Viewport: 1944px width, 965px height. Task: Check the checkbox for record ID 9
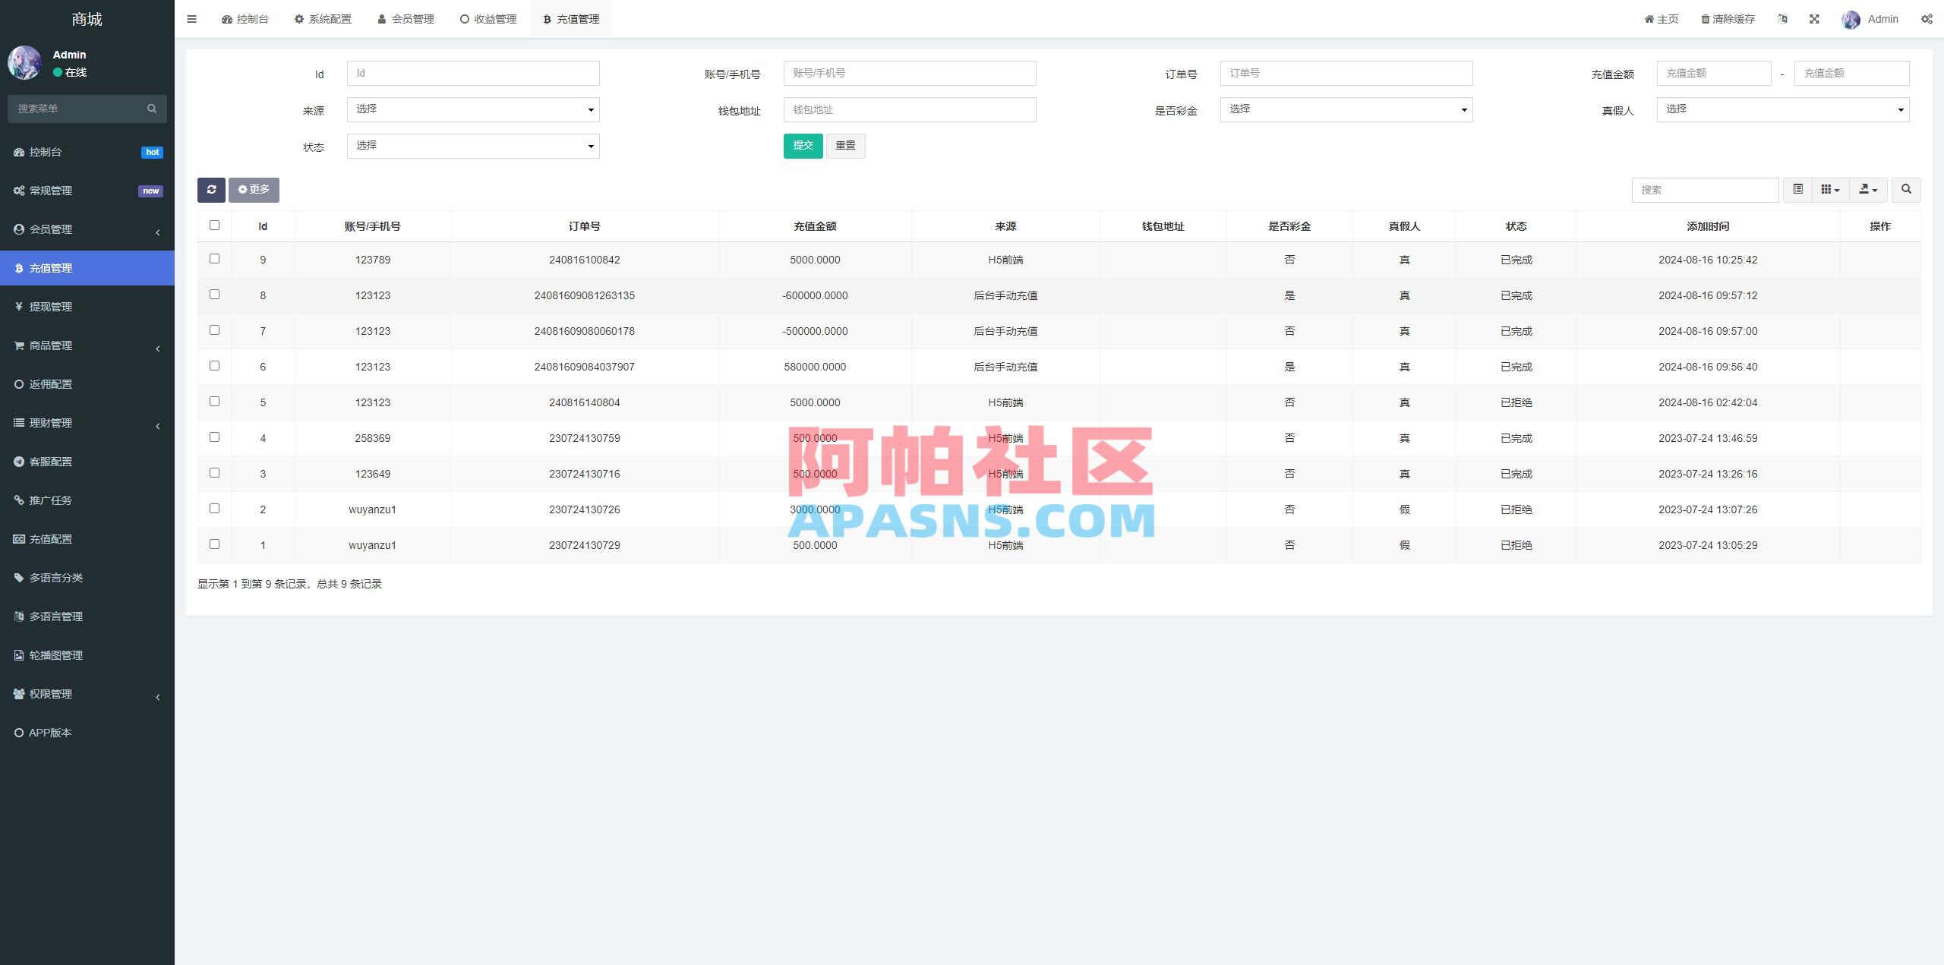point(215,259)
